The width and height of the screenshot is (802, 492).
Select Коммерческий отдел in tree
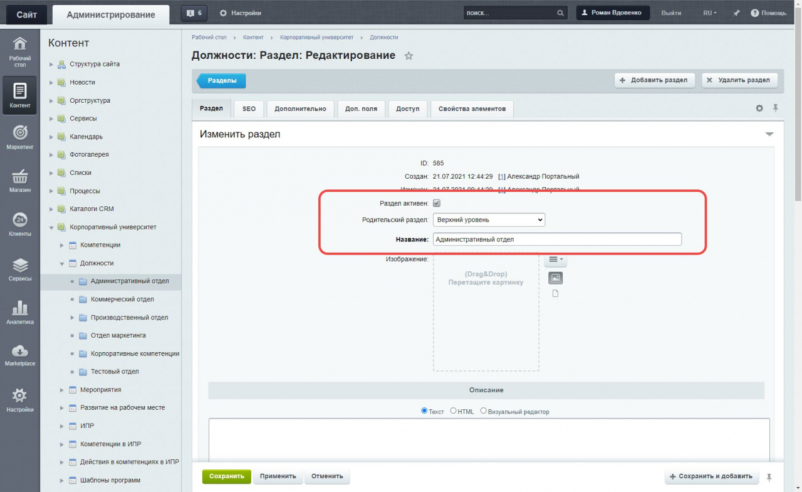pyautogui.click(x=122, y=300)
